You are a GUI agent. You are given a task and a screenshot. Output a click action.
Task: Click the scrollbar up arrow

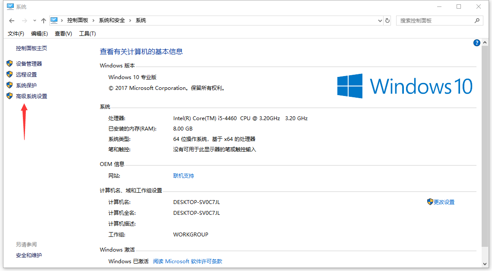click(485, 42)
